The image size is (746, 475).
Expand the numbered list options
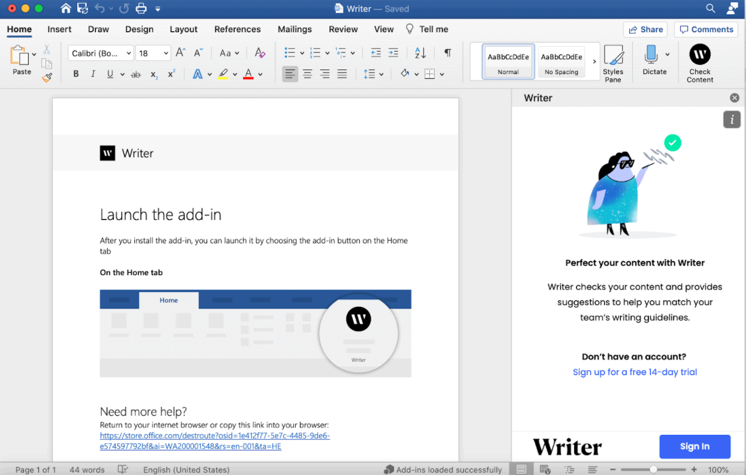tap(327, 53)
